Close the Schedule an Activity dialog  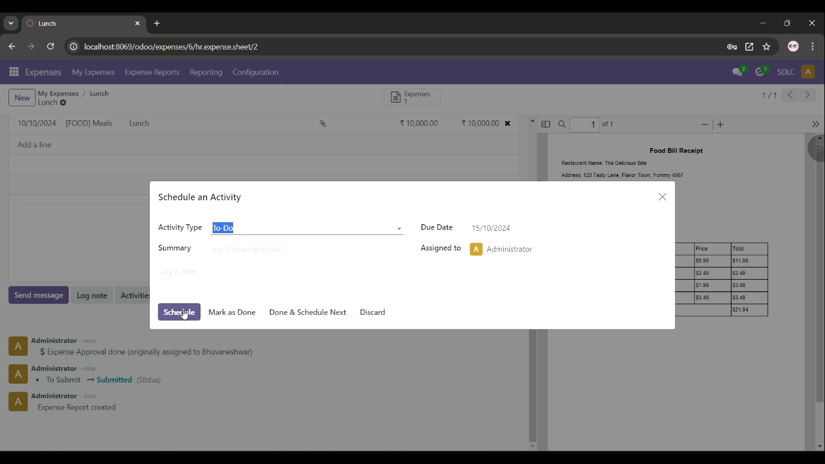click(663, 197)
